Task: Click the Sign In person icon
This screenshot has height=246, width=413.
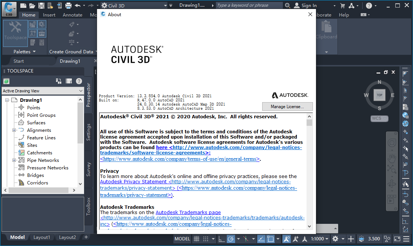Action: [297, 5]
